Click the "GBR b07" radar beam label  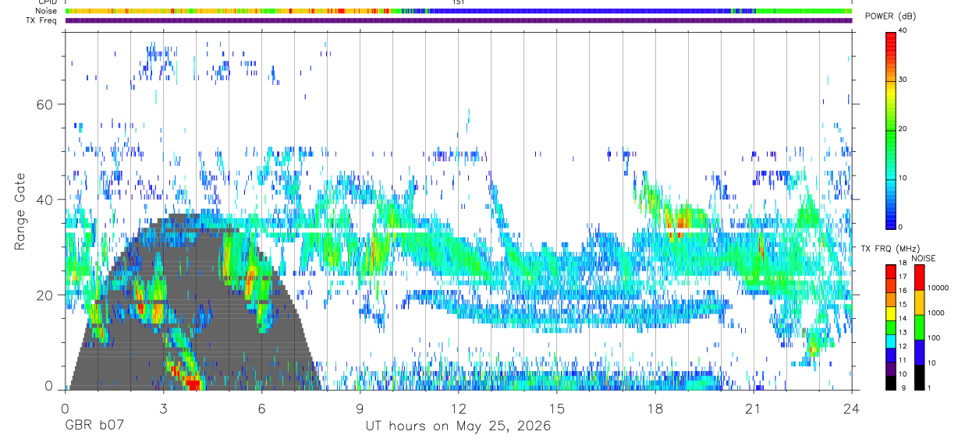94,426
